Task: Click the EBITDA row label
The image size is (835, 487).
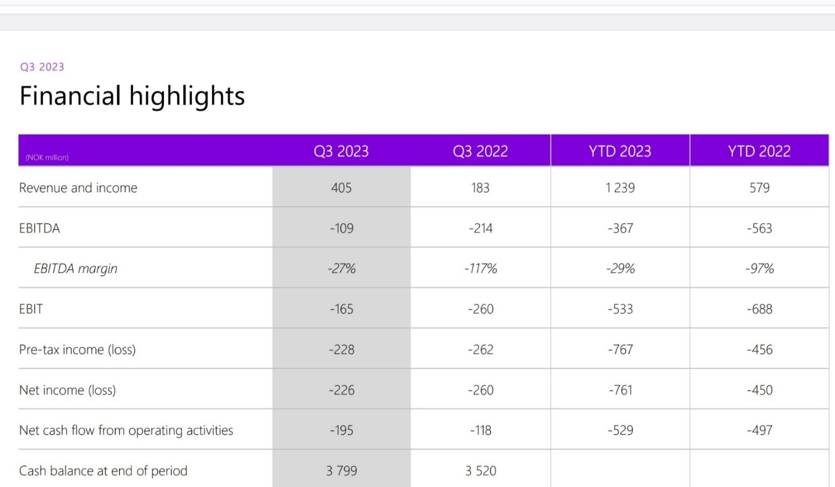Action: (40, 229)
